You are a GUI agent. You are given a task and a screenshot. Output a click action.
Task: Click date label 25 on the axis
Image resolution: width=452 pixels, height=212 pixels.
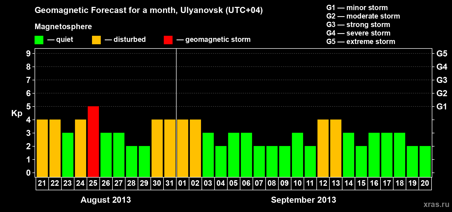(x=93, y=183)
